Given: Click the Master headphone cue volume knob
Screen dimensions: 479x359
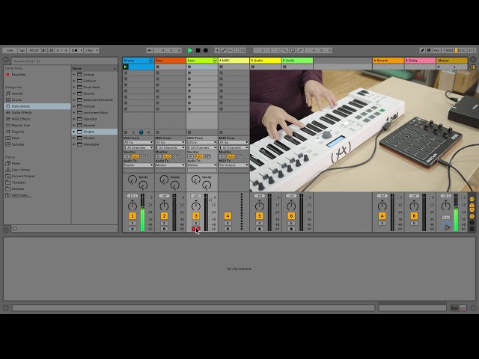Looking at the screenshot, I should 446,226.
